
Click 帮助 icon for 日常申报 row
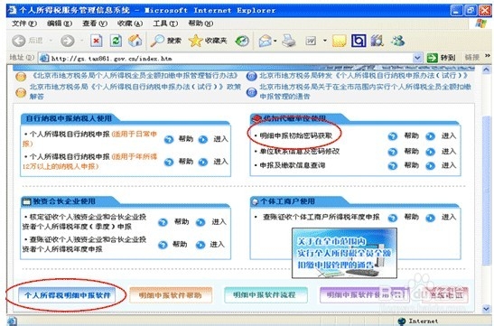tap(169, 140)
